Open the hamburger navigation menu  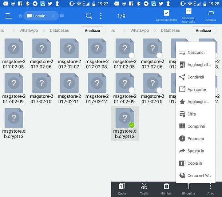coord(8,16)
